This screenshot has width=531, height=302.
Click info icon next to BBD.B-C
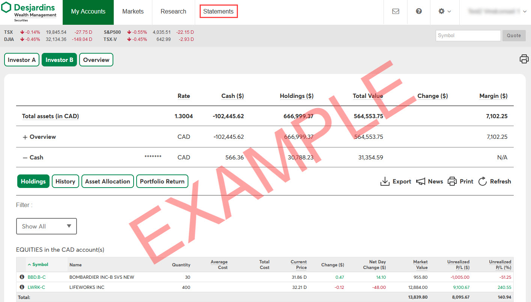(x=22, y=277)
